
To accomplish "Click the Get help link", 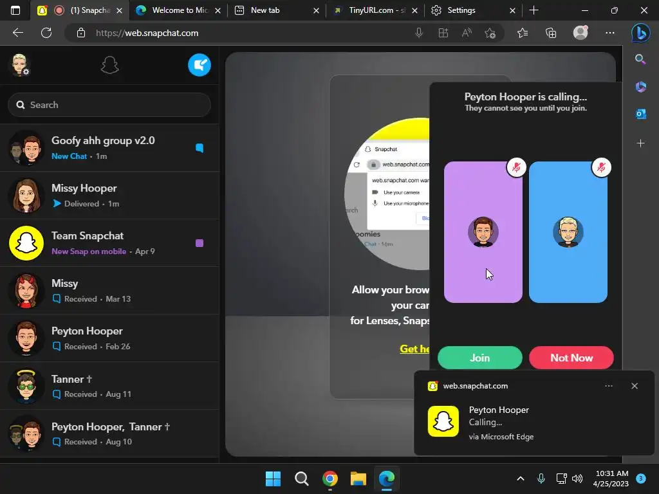I will [x=414, y=349].
